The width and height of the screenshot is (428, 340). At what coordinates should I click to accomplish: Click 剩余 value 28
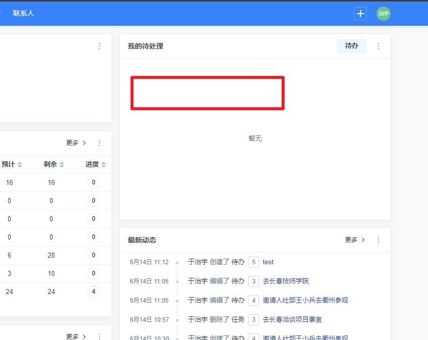(52, 255)
